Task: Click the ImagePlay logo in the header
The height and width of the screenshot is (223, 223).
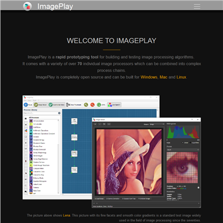Action: pos(27,6)
